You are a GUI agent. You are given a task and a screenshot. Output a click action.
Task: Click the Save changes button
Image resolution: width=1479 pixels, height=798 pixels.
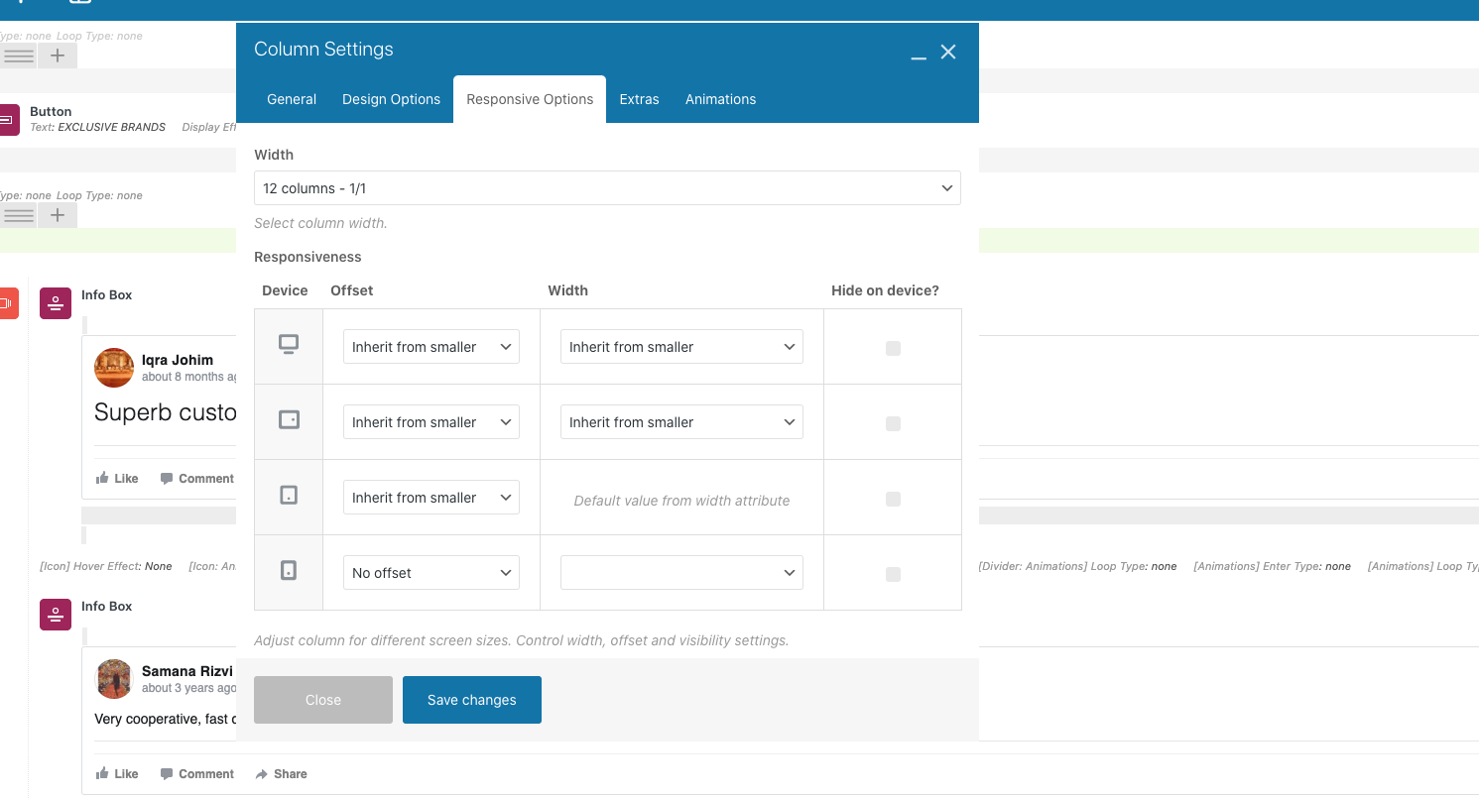(472, 700)
